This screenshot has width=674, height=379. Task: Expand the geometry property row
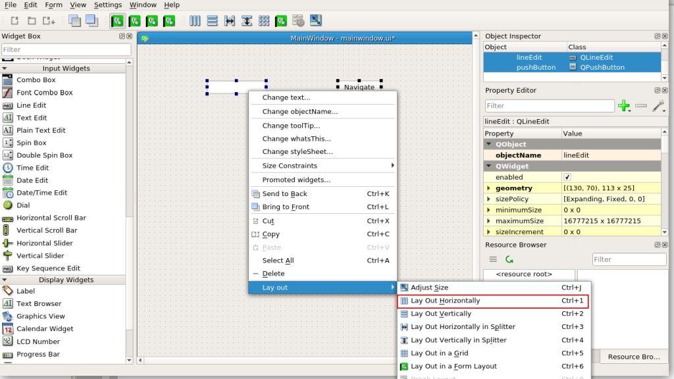click(x=488, y=188)
